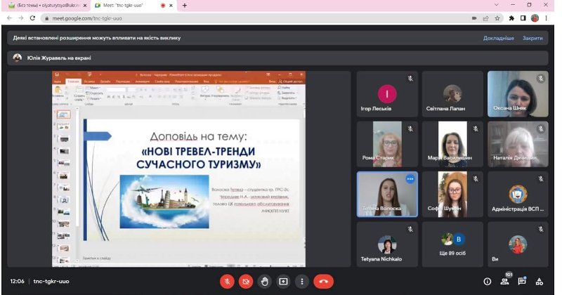Image resolution: width=562 pixels, height=295 pixels.
Task: Leave the call with red button
Action: [x=323, y=281]
